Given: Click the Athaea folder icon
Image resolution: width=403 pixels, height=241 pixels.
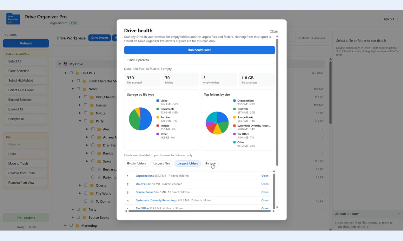Looking at the screenshot, I should tap(99, 137).
